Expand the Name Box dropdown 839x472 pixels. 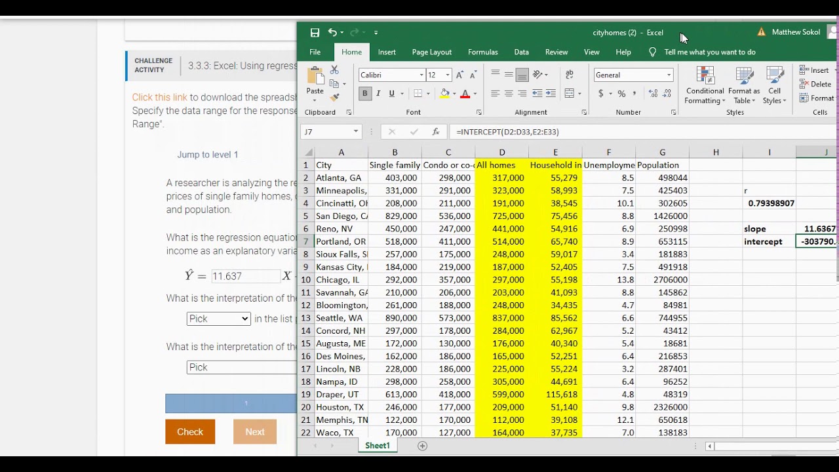pos(356,132)
